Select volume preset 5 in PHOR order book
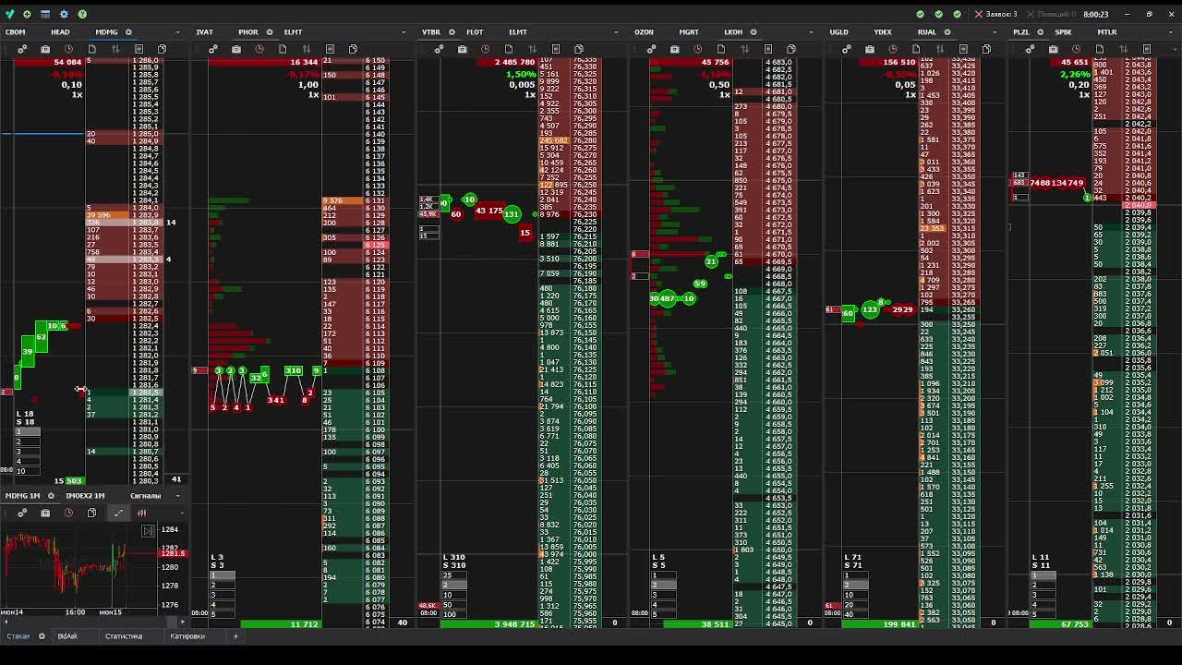Image resolution: width=1182 pixels, height=665 pixels. [x=223, y=615]
